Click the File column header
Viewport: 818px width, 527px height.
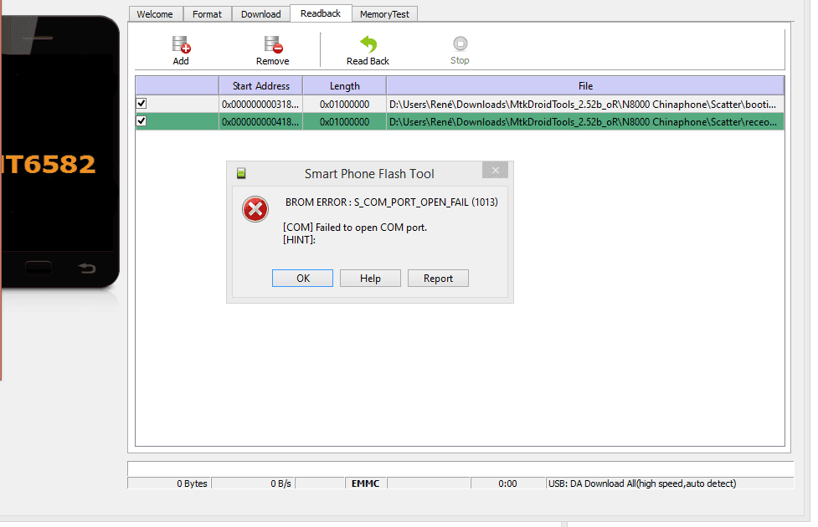[585, 86]
